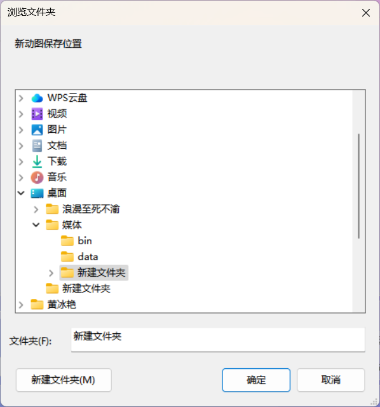
Task: Choose the 文档 documents icon
Action: click(x=37, y=146)
